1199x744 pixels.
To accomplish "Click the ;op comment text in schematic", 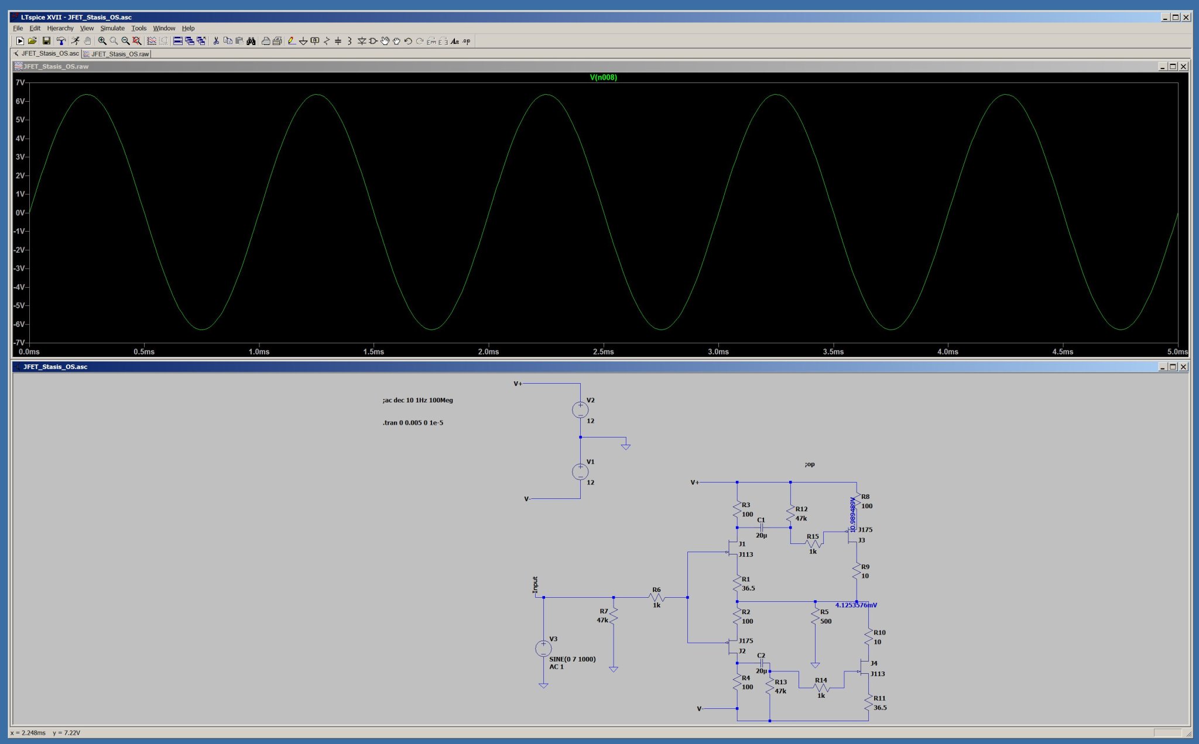I will 810,464.
